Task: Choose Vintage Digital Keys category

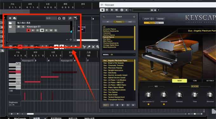Action: 111,45
